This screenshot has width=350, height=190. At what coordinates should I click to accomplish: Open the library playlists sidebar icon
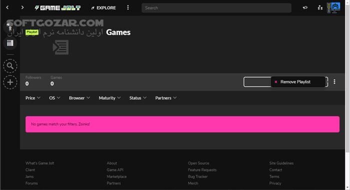point(10,43)
